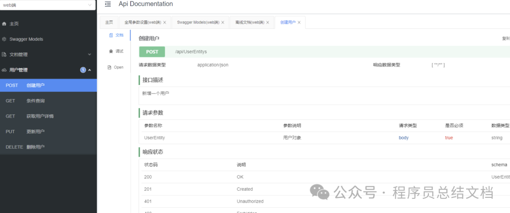
Task: Open Swagger Models in the sidebar
Action: click(48, 39)
